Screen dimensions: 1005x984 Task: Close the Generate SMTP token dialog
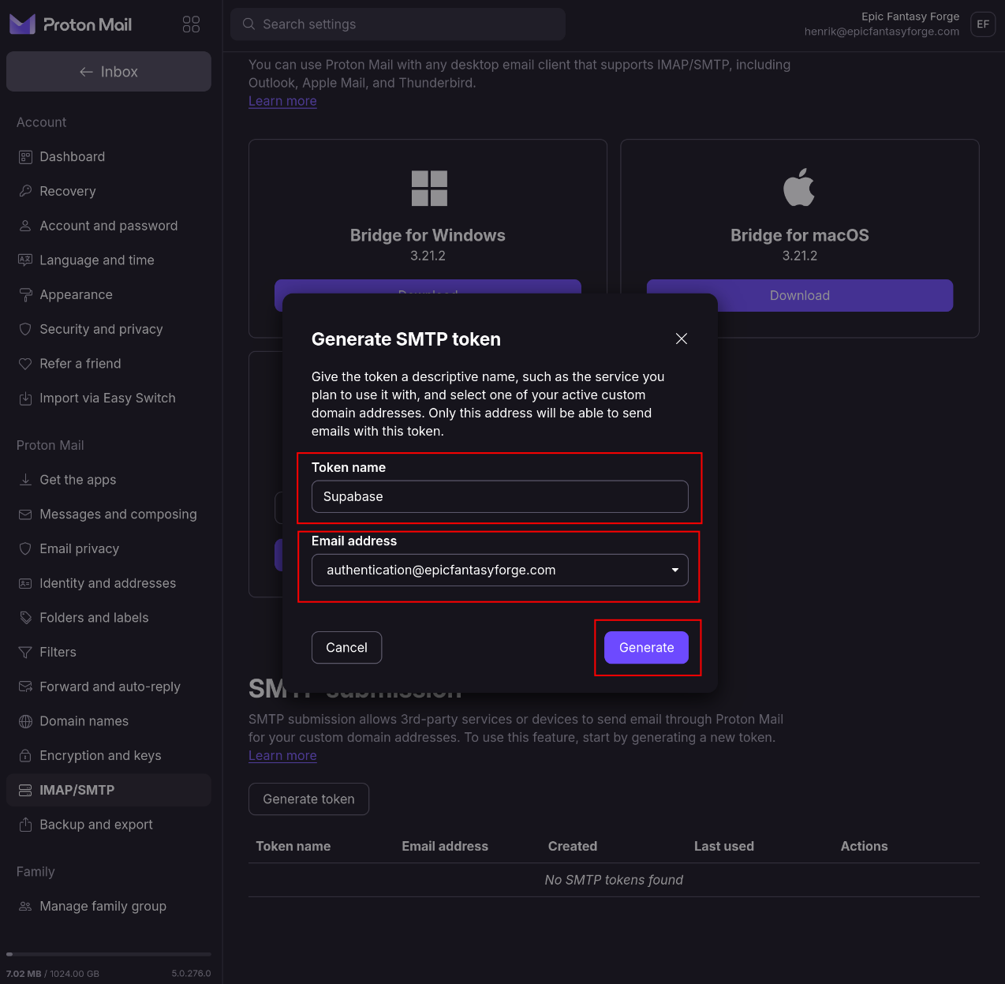(x=682, y=339)
